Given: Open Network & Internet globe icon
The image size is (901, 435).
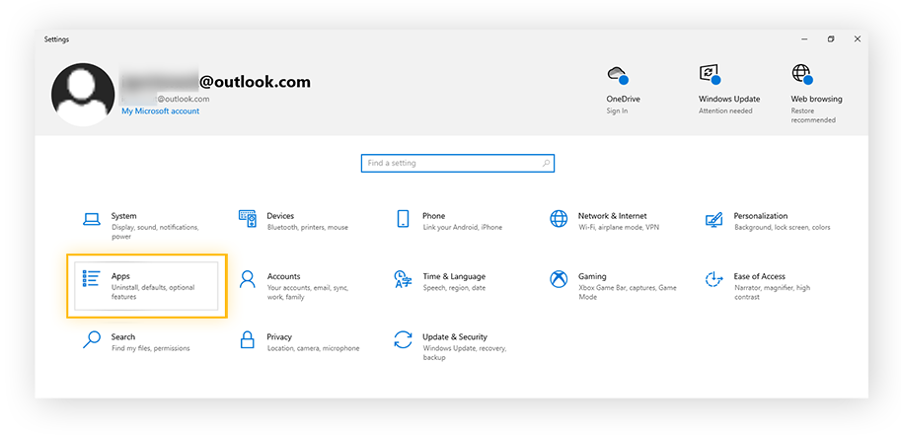Looking at the screenshot, I should [x=559, y=219].
